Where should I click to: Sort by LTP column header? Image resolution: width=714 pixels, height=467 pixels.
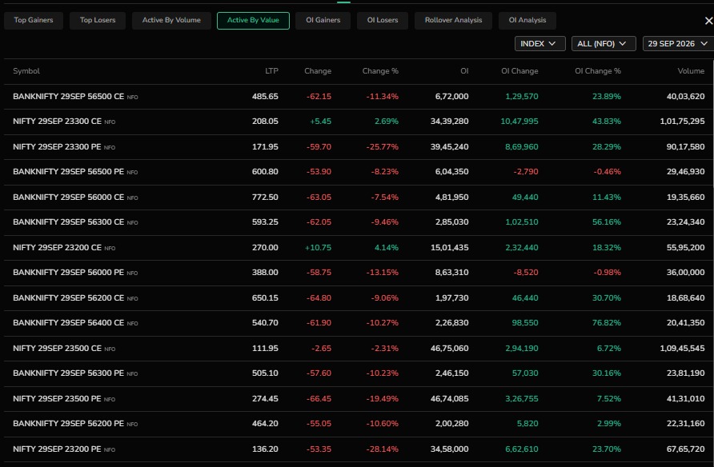271,71
